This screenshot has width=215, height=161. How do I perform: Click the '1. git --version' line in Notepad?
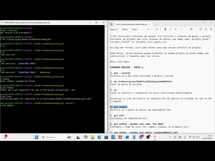tap(120, 73)
